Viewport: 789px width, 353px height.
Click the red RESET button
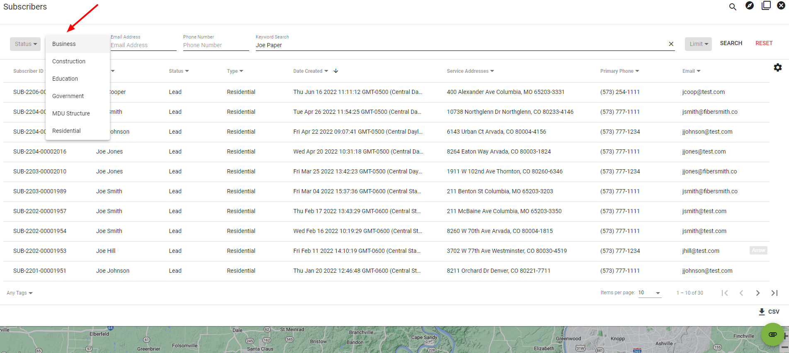(764, 43)
